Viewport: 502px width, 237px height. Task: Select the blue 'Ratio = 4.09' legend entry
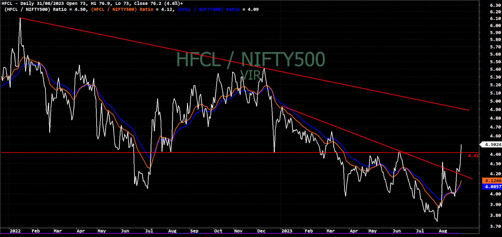point(243,9)
